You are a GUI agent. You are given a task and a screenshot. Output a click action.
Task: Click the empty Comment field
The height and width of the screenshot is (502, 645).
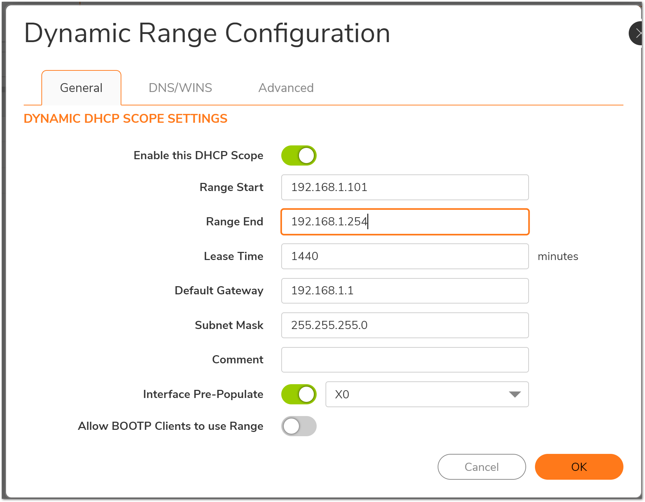click(405, 360)
